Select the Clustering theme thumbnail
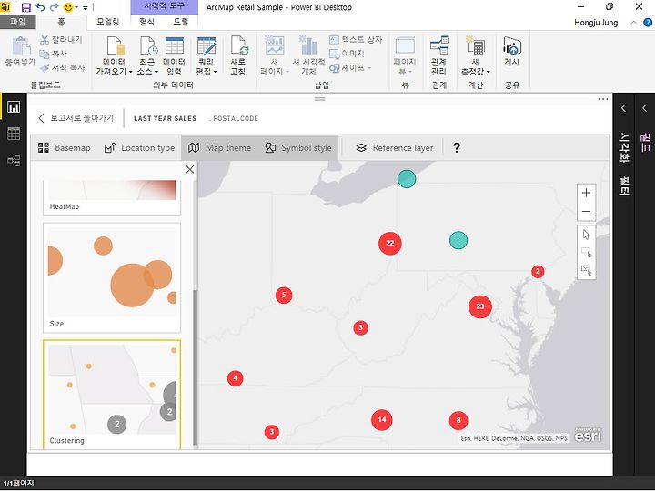Screen dimensions: 655x491 (x=112, y=395)
